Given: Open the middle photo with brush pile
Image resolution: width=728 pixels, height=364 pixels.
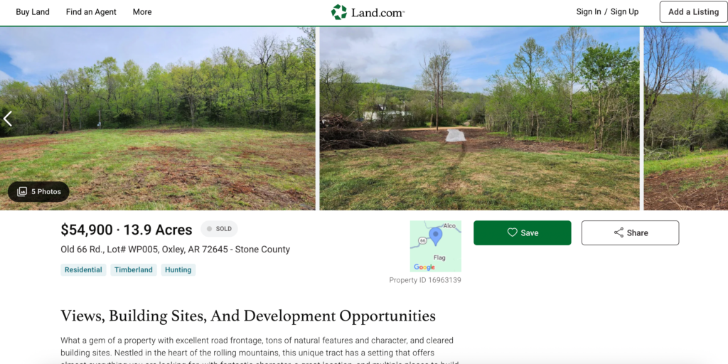Looking at the screenshot, I should (480, 119).
